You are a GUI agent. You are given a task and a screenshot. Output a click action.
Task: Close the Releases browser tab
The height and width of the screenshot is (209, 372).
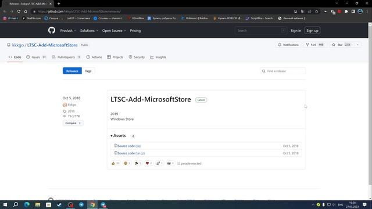(51, 4)
